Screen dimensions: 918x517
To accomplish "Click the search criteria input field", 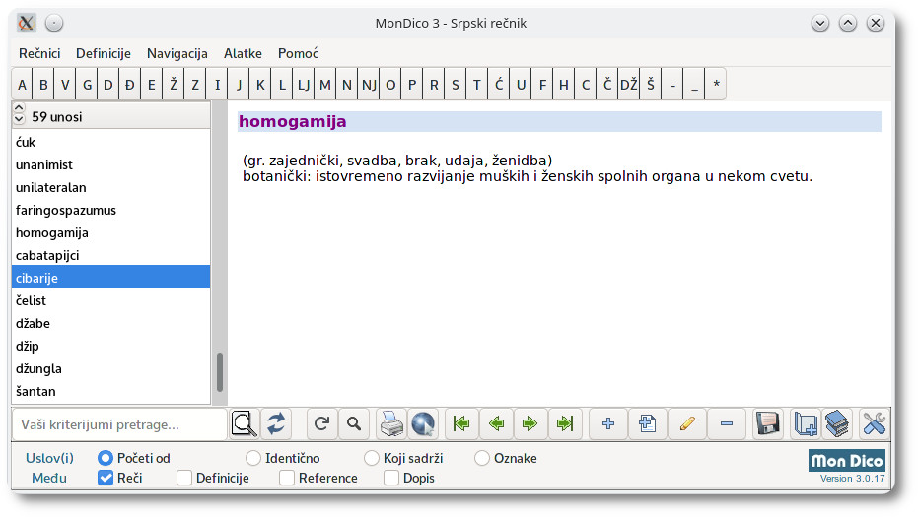I will pos(119,424).
